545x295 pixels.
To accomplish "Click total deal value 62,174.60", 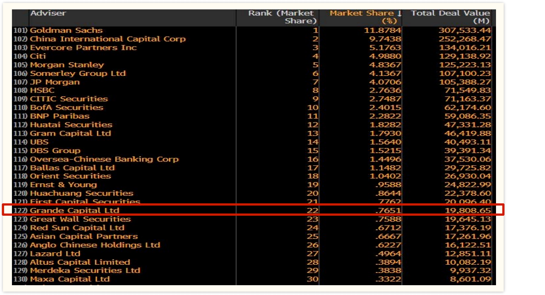I will coord(467,107).
